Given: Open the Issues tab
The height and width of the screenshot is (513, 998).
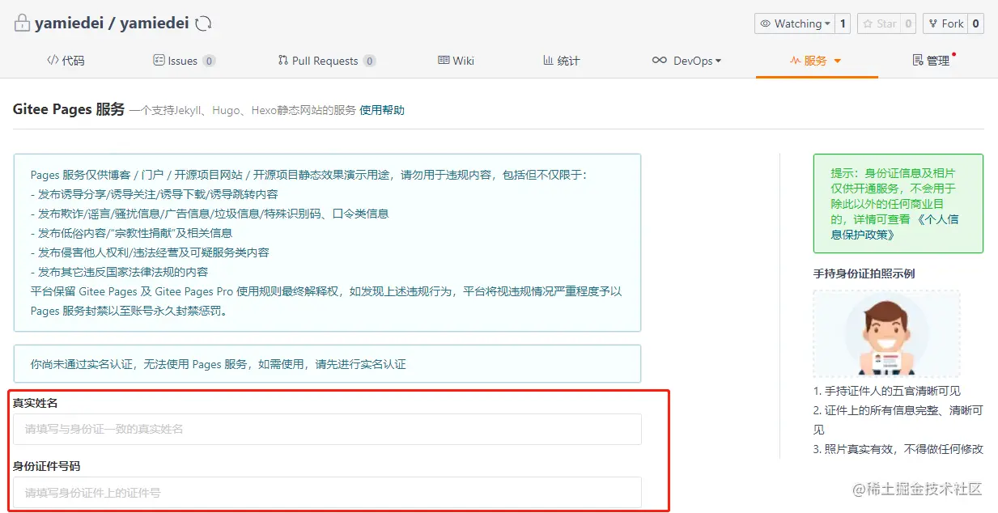Looking at the screenshot, I should click(x=184, y=61).
